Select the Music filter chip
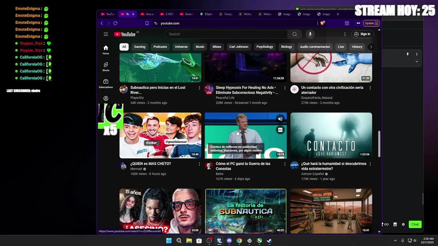The image size is (438, 246). 200,47
